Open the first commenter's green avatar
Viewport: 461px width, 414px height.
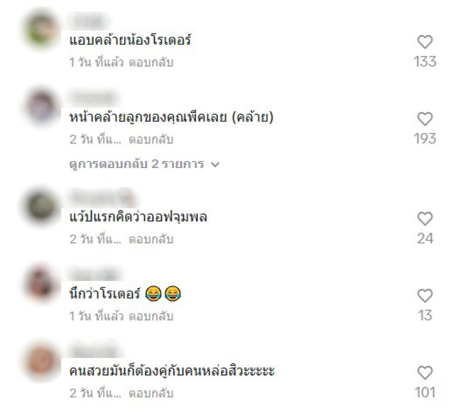(41, 29)
